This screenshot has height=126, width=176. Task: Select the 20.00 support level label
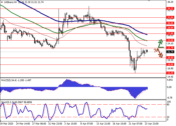[170, 57]
